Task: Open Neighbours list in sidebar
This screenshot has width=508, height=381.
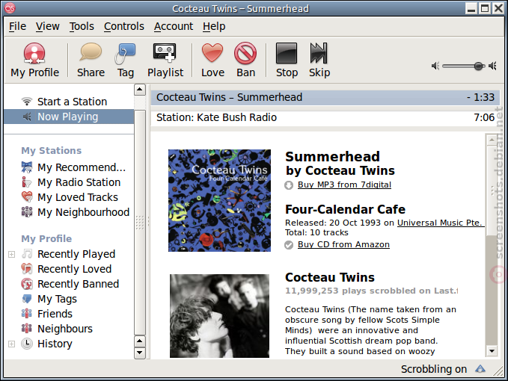Action: pyautogui.click(x=57, y=329)
